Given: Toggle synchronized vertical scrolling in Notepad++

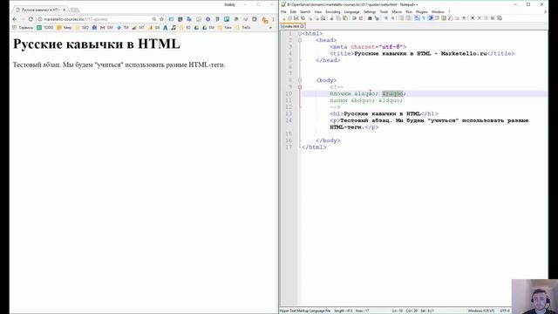Looking at the screenshot, I should pos(401,18).
